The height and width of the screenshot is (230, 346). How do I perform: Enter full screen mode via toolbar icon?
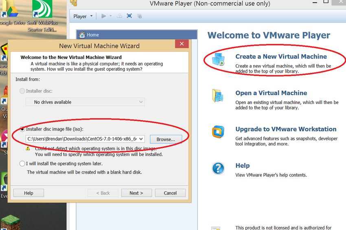coord(129,16)
